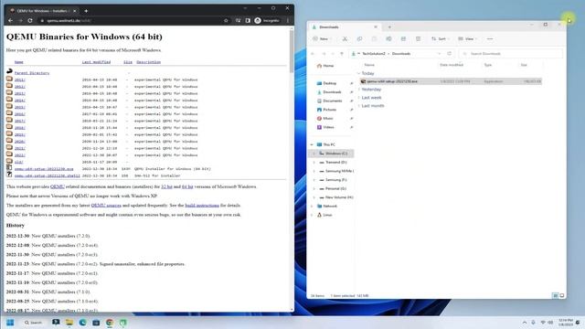Open address bar history dropdown in Explorer

439,54
